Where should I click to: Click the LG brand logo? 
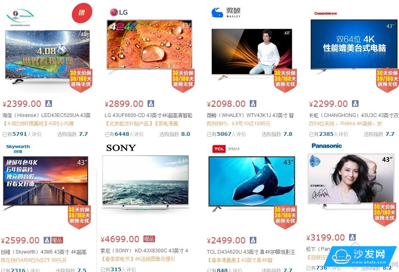119,12
